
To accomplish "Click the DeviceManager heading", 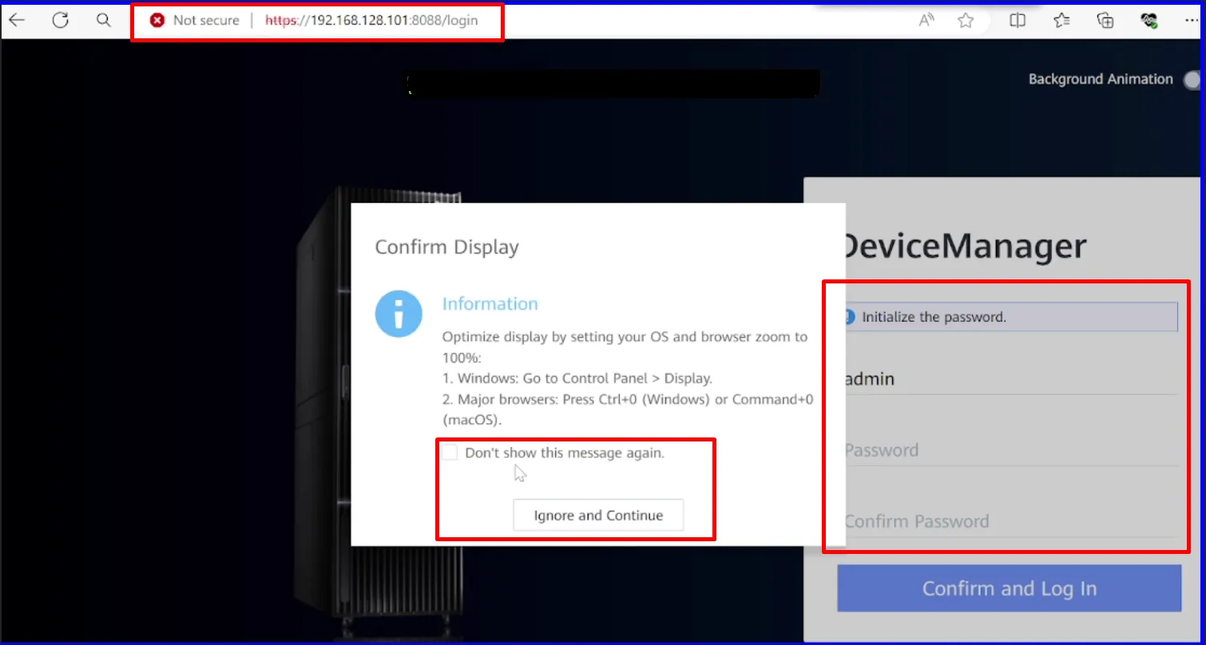I will click(x=964, y=246).
